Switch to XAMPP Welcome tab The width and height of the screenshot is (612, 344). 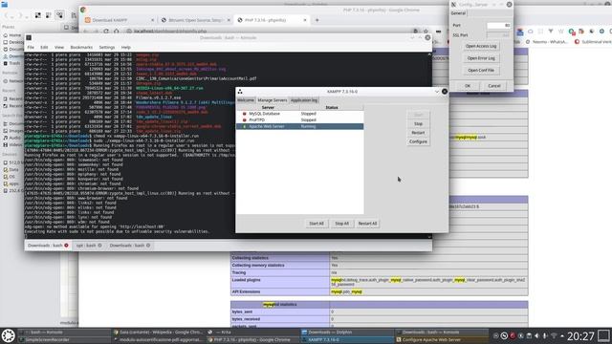246,100
